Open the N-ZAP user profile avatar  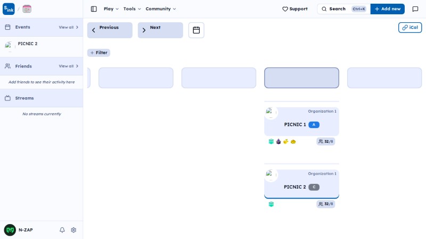click(10, 230)
